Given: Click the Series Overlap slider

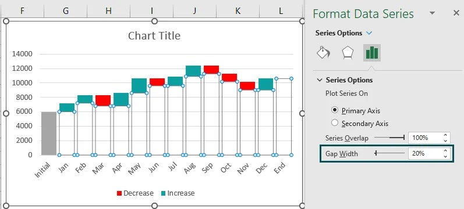Looking at the screenshot, I should click(x=389, y=138).
